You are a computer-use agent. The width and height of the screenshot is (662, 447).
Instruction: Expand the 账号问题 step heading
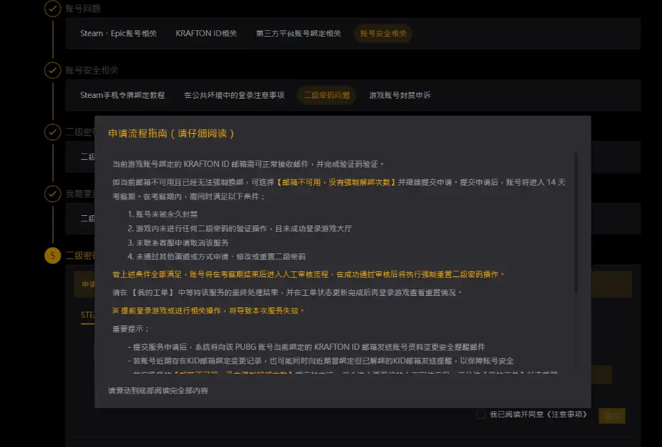pyautogui.click(x=83, y=9)
